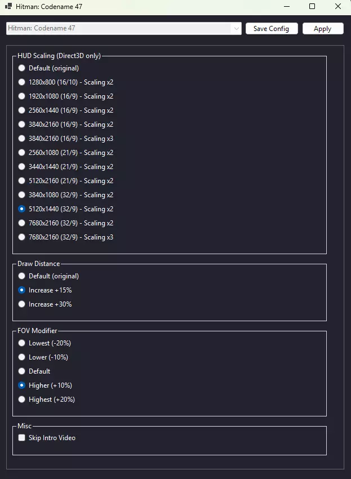This screenshot has height=479, width=351.
Task: Choose Lowest (-20%) FOV modifier
Action: (x=22, y=343)
